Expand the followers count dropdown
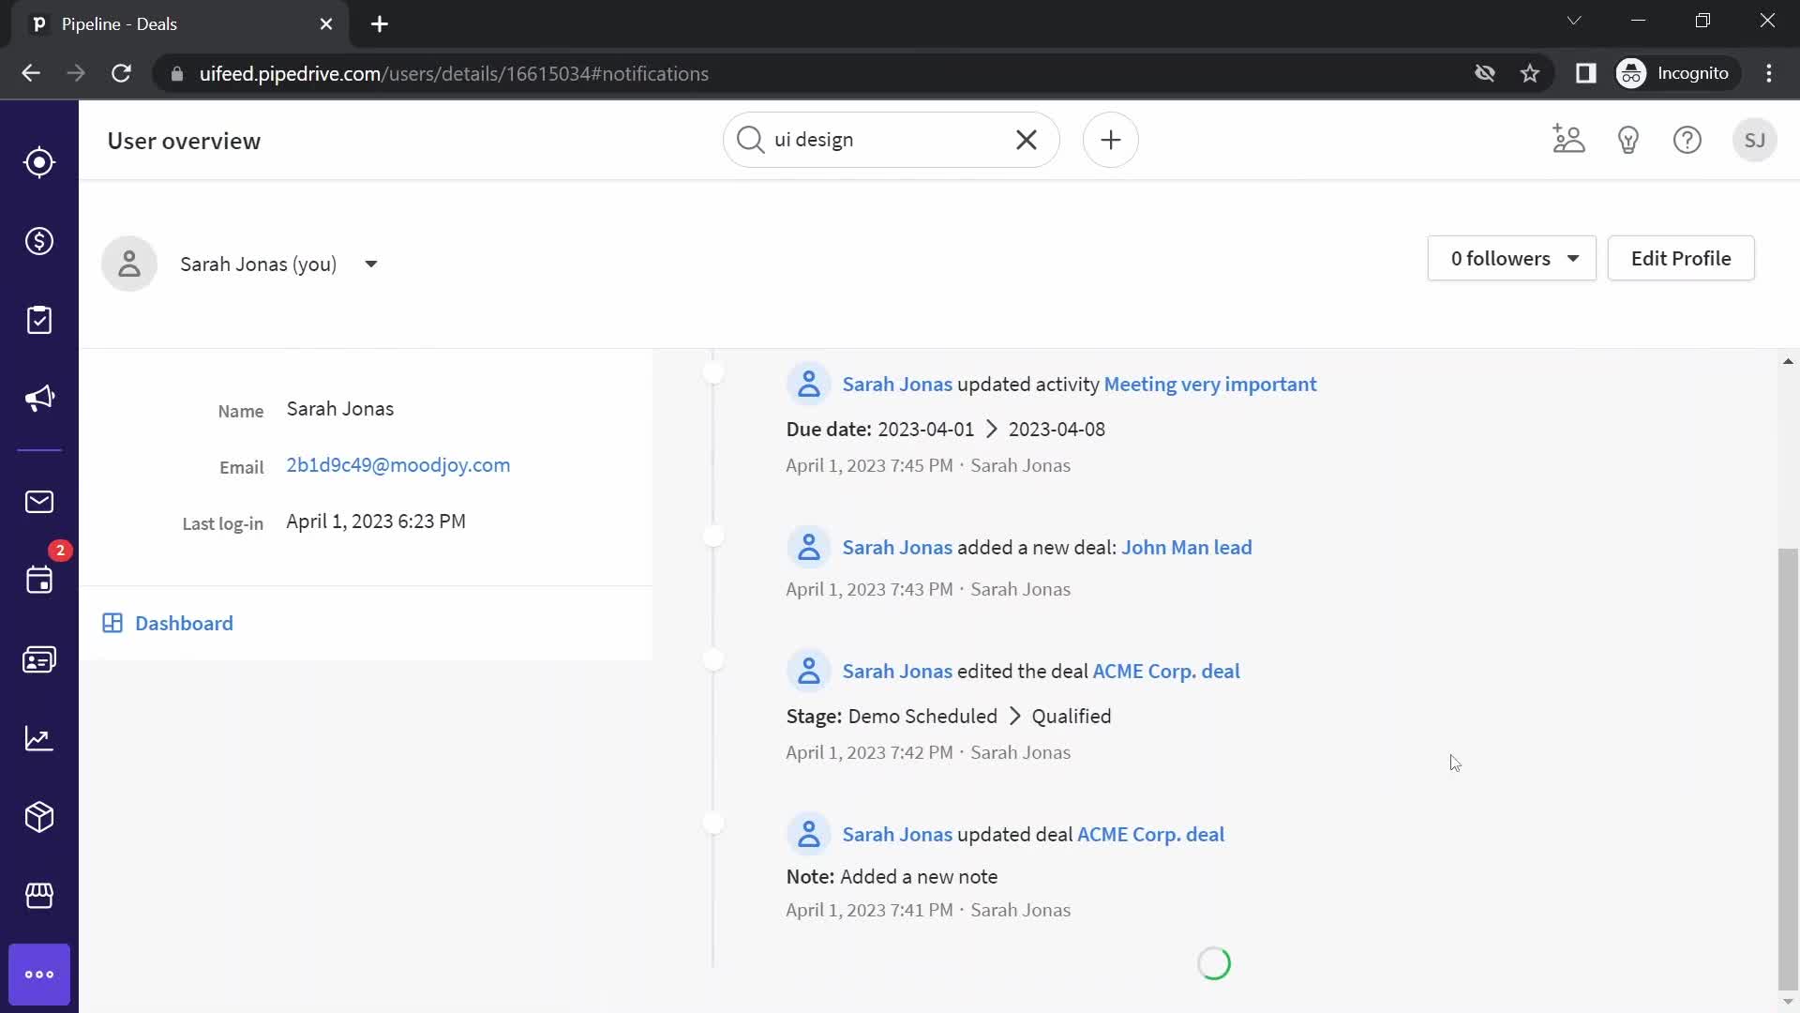The image size is (1800, 1013). [x=1575, y=259]
